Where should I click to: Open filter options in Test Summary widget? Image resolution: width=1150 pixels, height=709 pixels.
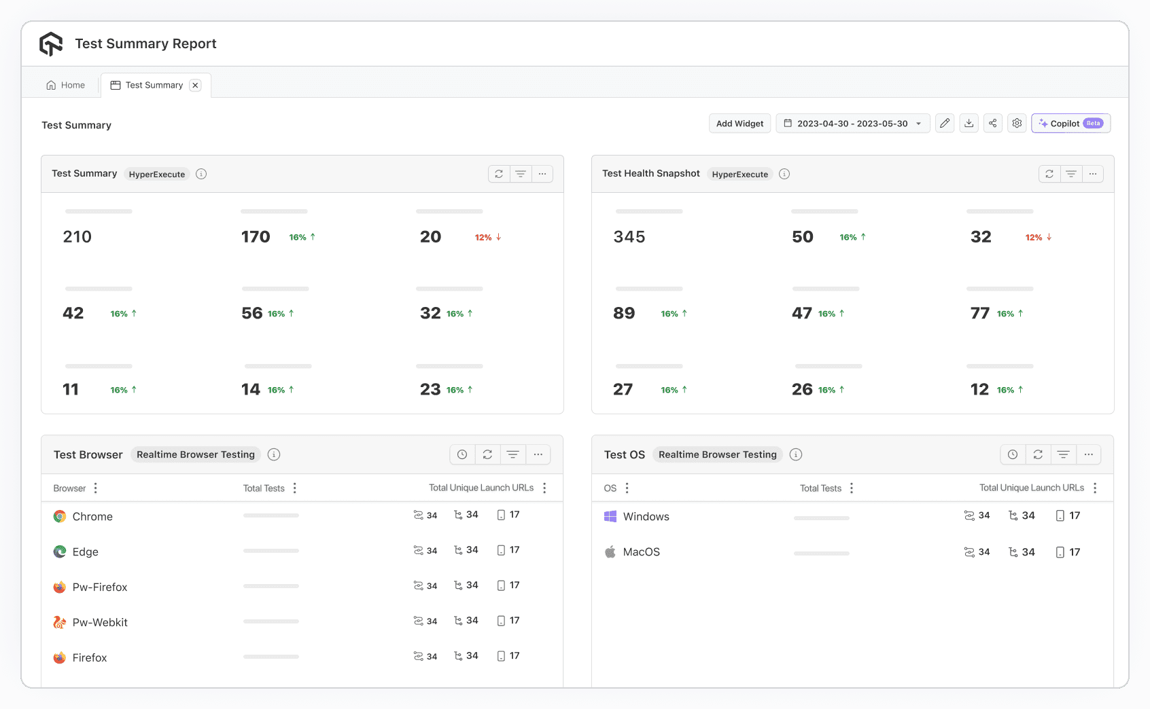tap(521, 174)
